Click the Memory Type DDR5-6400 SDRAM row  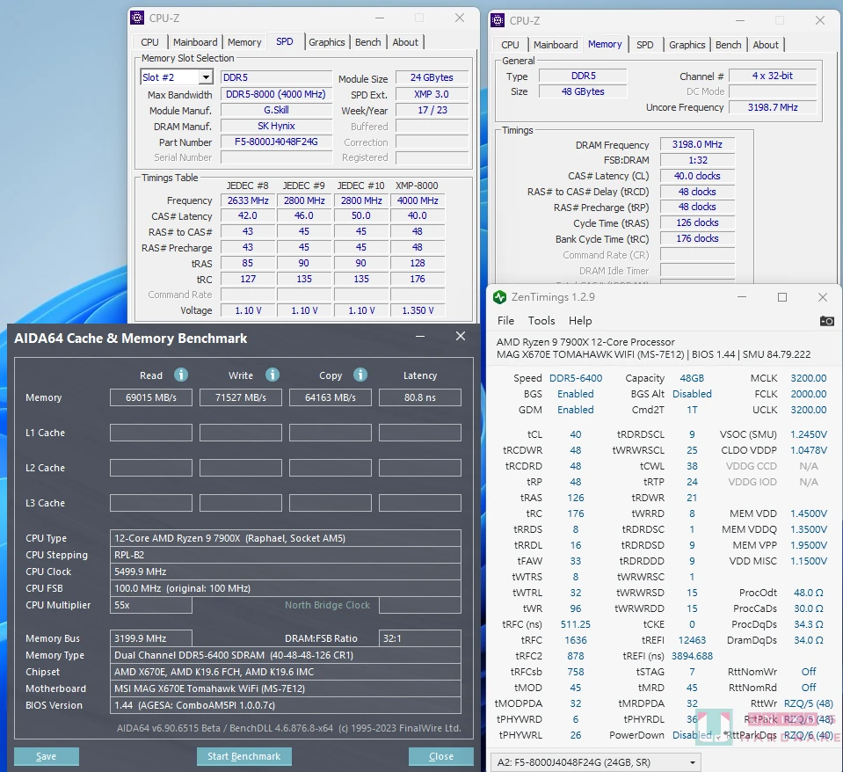[286, 655]
